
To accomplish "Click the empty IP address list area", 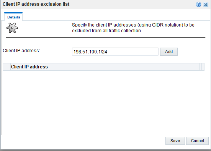I will (104, 102).
